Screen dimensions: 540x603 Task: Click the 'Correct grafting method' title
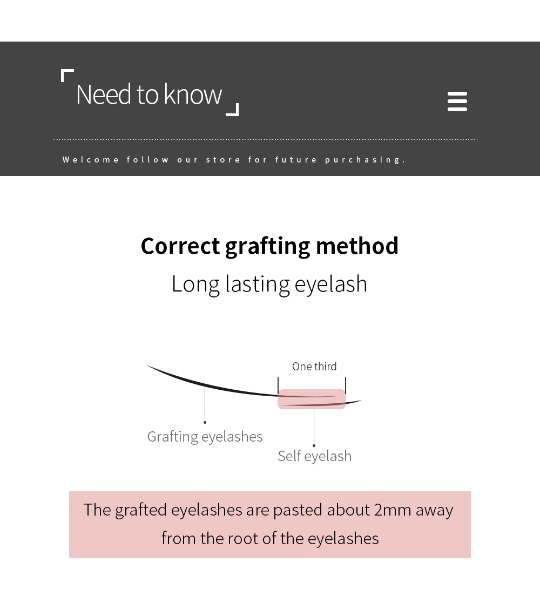pyautogui.click(x=269, y=246)
